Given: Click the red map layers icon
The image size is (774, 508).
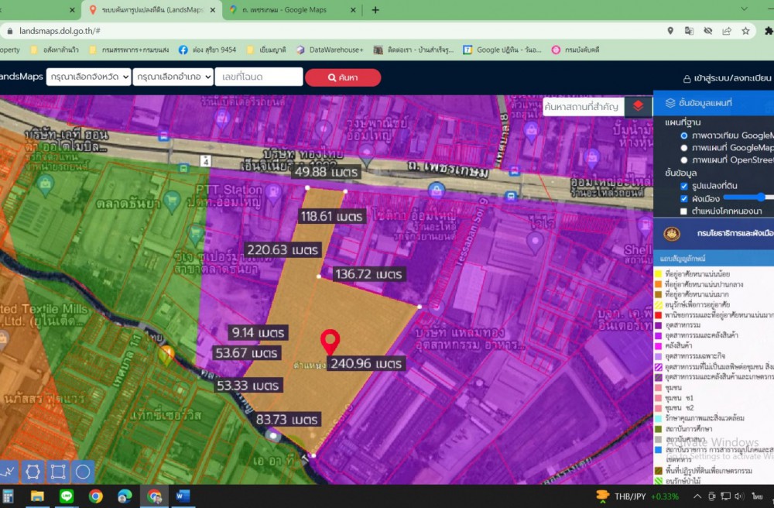Looking at the screenshot, I should click(638, 106).
